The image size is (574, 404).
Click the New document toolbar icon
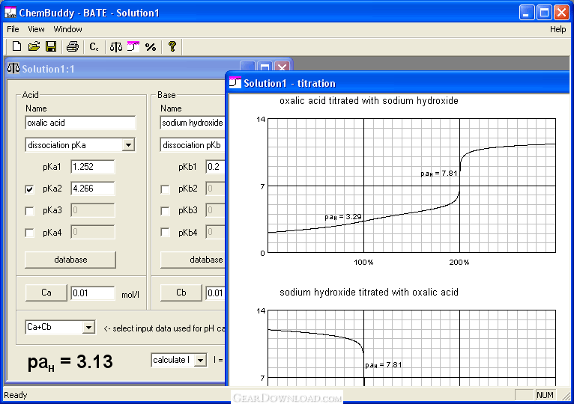click(x=16, y=46)
